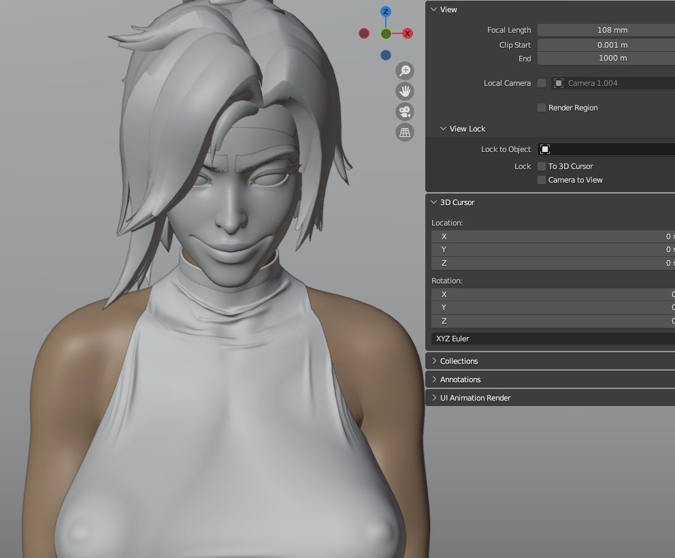The width and height of the screenshot is (675, 558).
Task: Click the Focal Length 108 mm field
Action: point(606,30)
